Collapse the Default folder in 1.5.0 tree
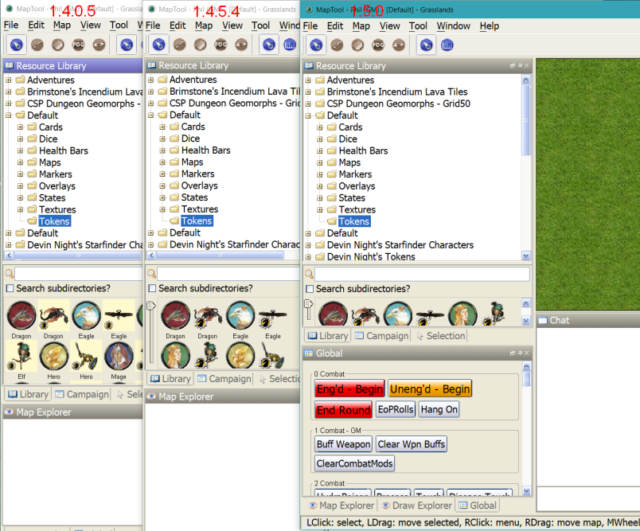The image size is (640, 531). point(308,115)
